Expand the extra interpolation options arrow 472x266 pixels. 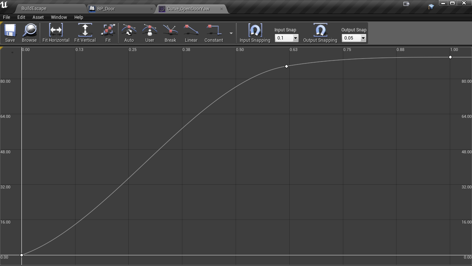click(231, 33)
